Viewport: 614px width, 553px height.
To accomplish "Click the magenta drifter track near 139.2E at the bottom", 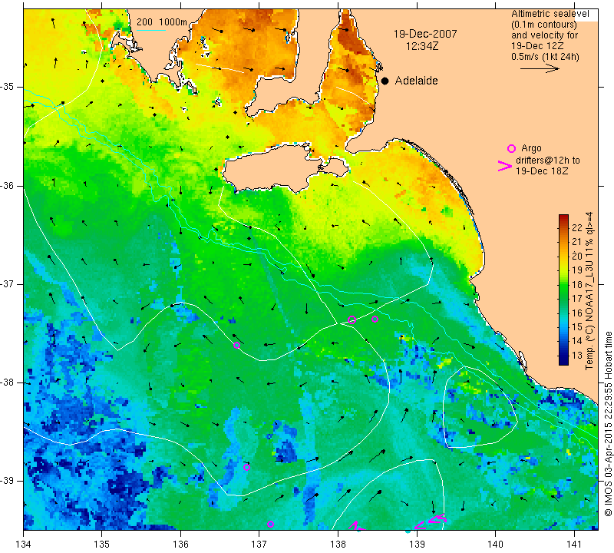I will pyautogui.click(x=431, y=522).
